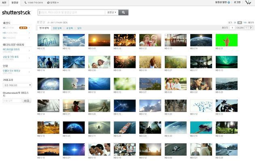Viewport: 255px width, 161px height.
Task: Click the page number field
Action: pos(232,28)
